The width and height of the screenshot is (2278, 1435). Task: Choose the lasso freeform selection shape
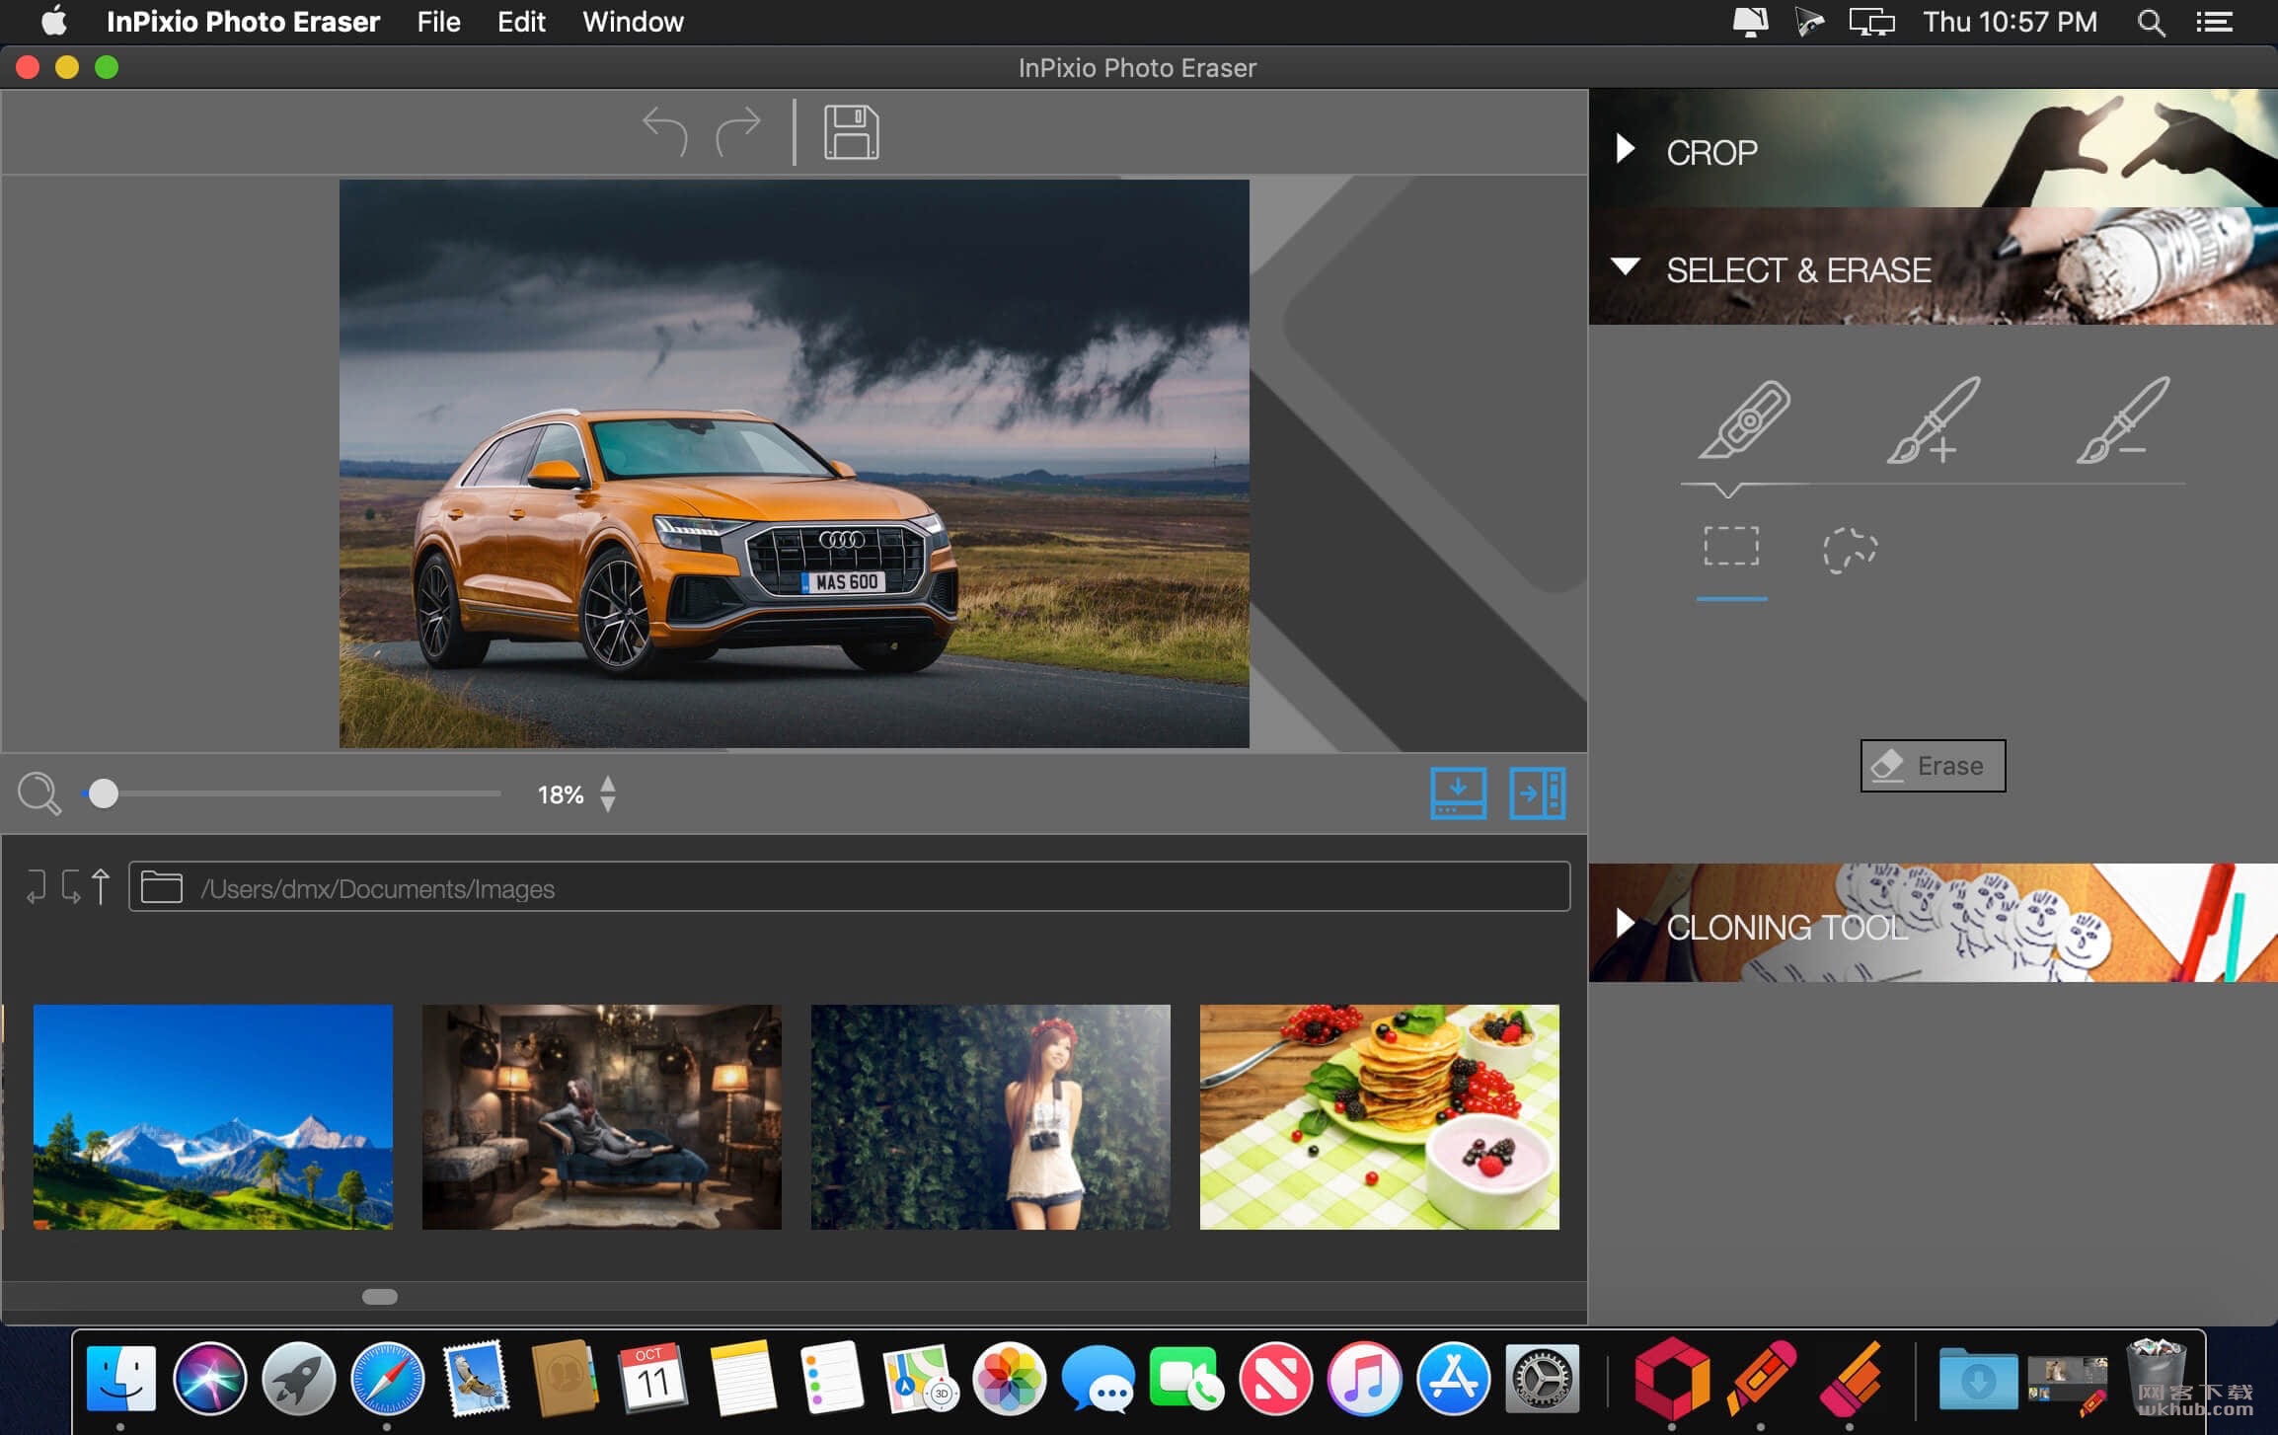(1850, 550)
